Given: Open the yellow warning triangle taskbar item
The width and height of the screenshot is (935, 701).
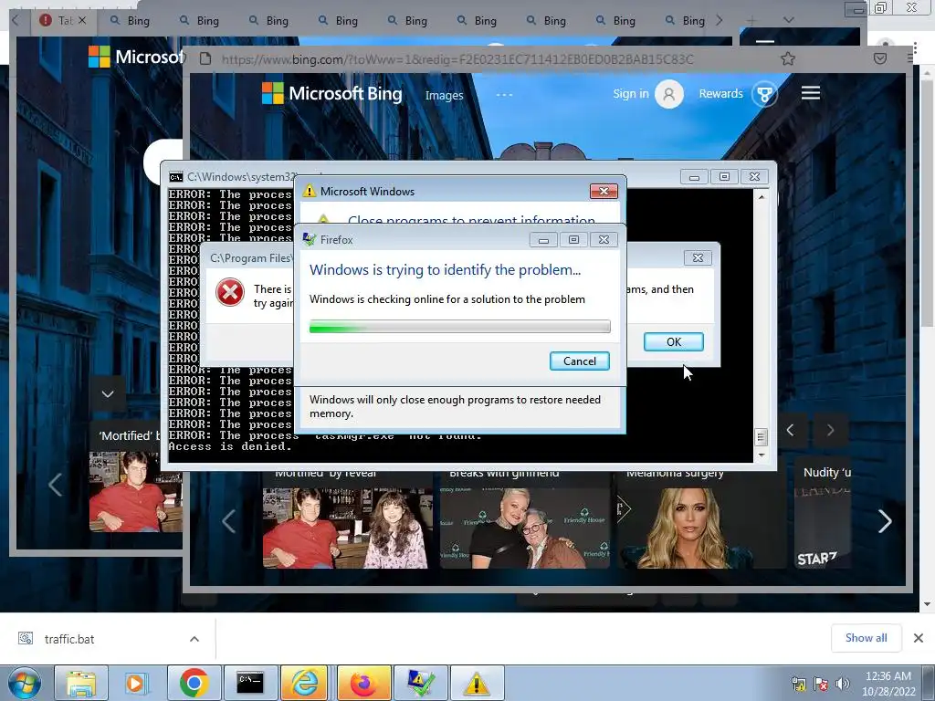Looking at the screenshot, I should (x=477, y=683).
